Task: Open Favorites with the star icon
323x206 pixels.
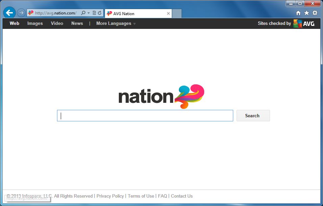Action: pyautogui.click(x=306, y=13)
